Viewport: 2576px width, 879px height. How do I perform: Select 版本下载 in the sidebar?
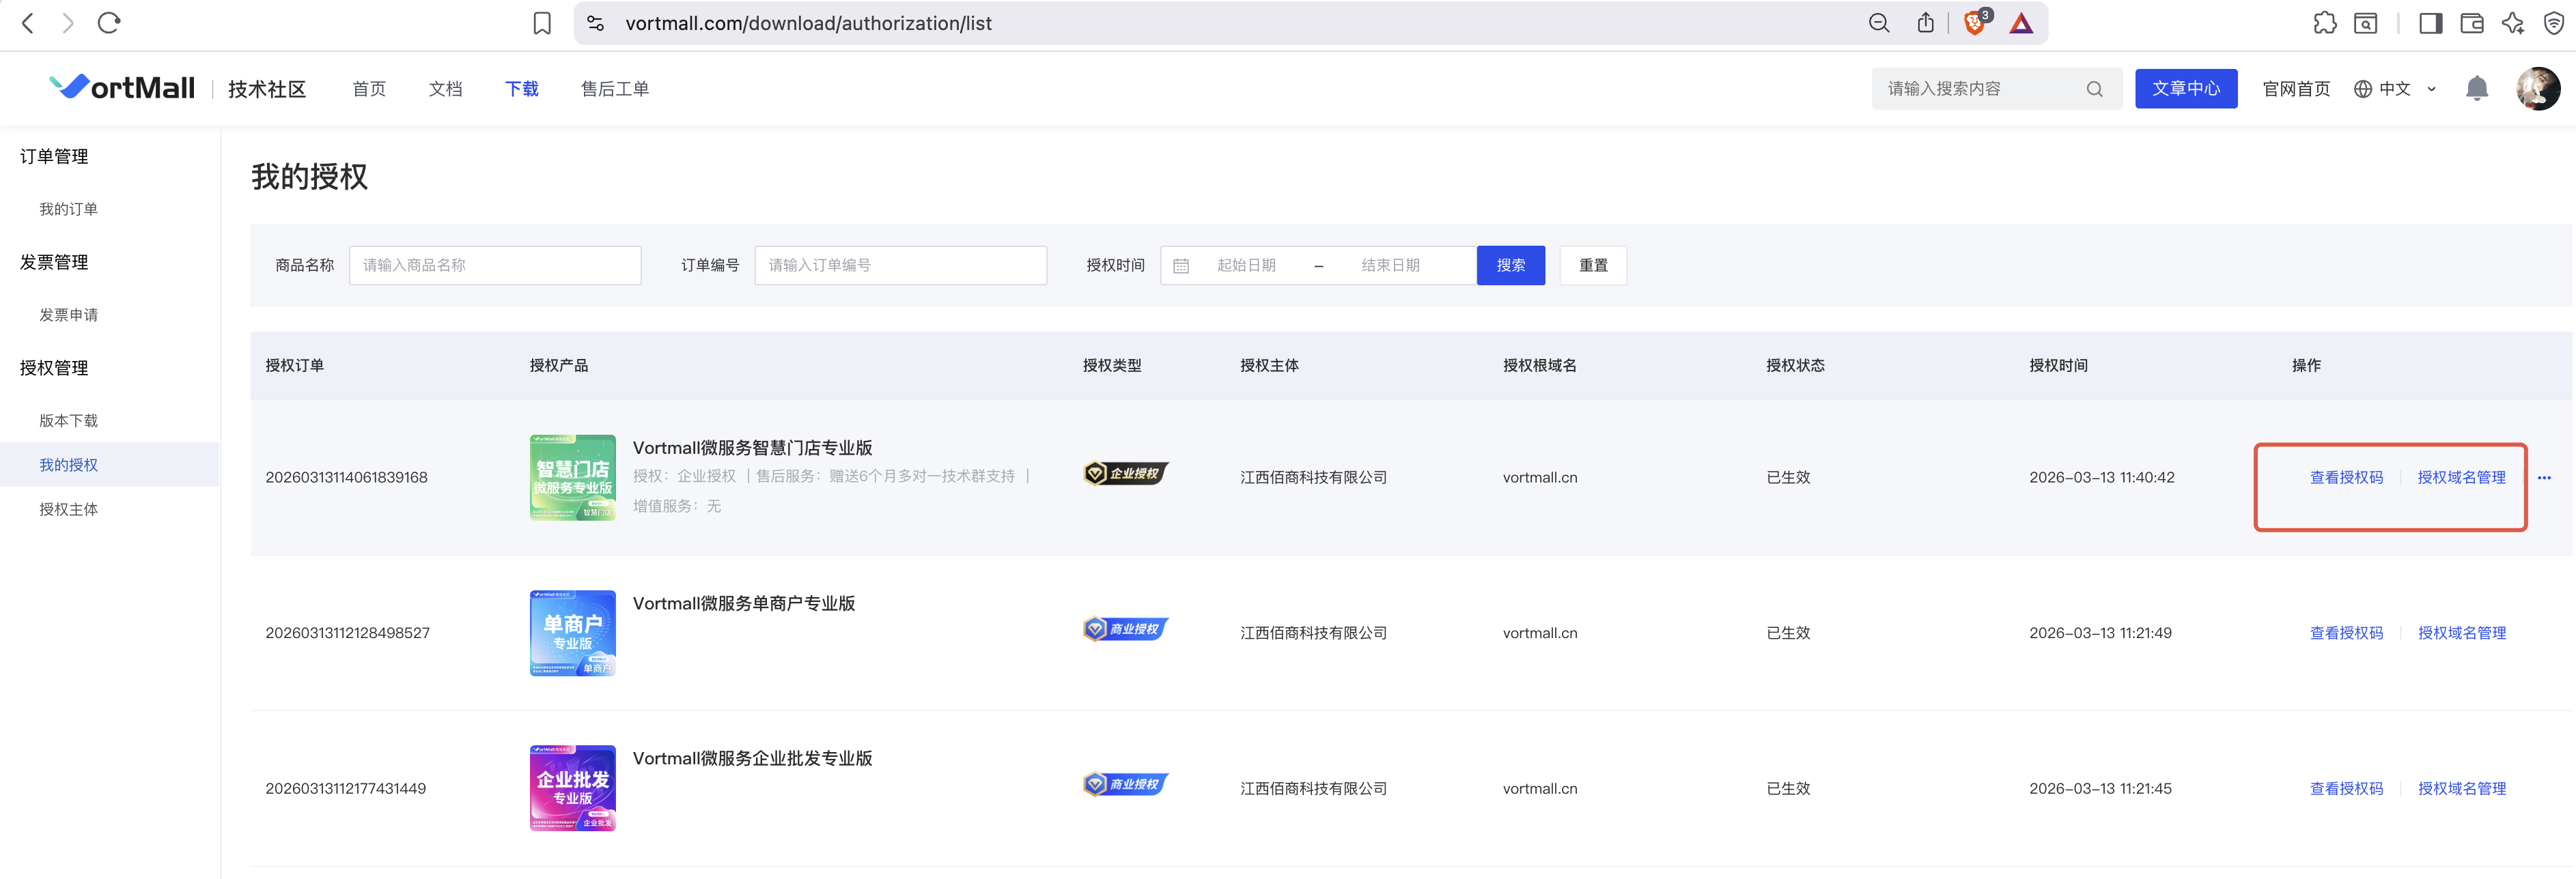[69, 420]
